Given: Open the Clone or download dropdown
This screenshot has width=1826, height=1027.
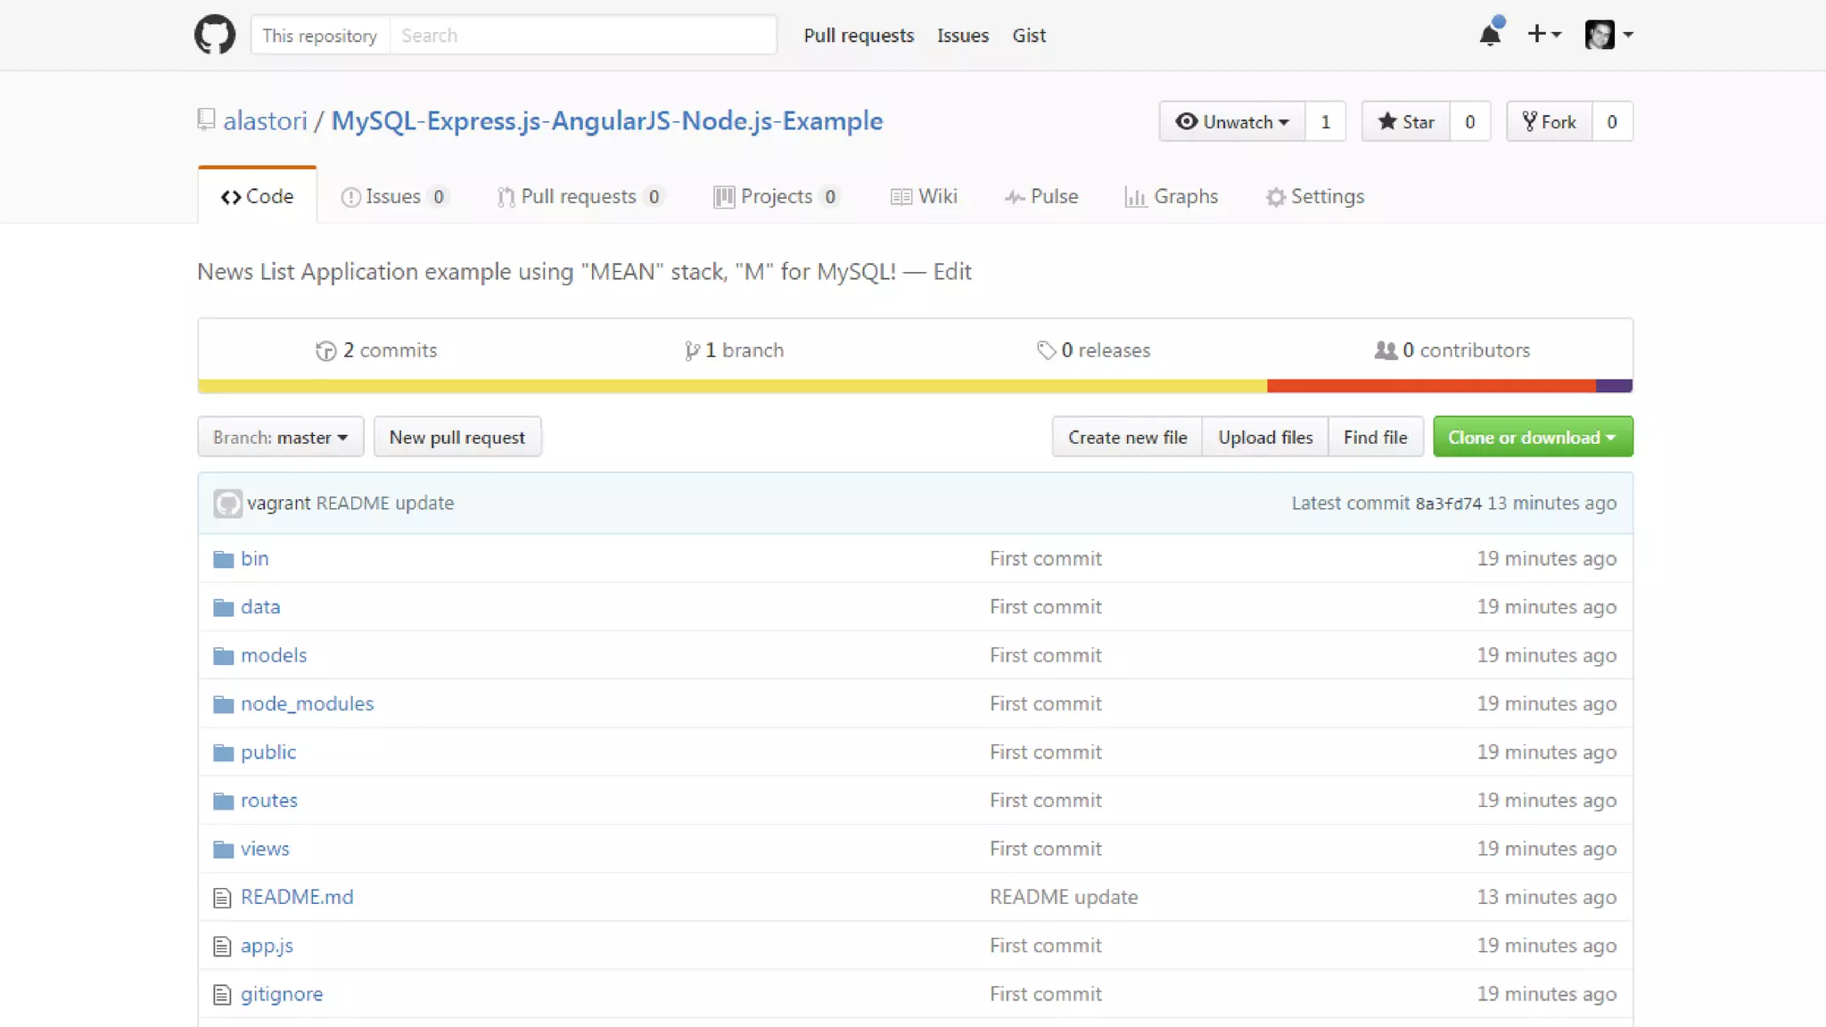Looking at the screenshot, I should point(1533,437).
